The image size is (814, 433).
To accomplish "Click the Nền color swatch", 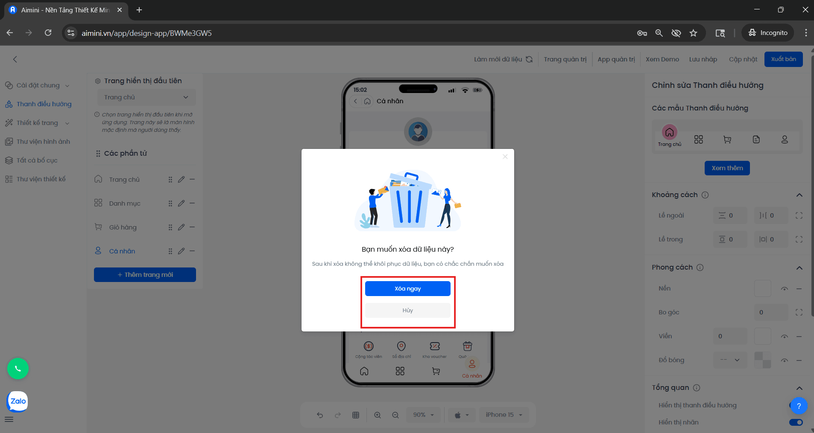I will [x=762, y=289].
